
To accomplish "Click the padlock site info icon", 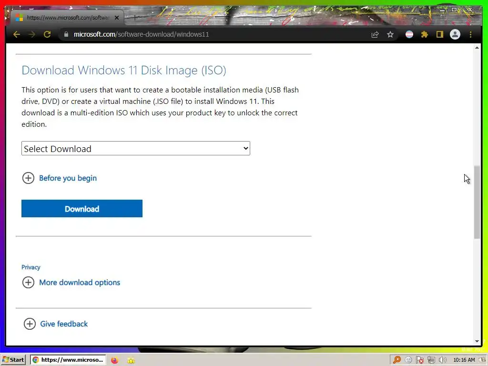I will pos(66,34).
